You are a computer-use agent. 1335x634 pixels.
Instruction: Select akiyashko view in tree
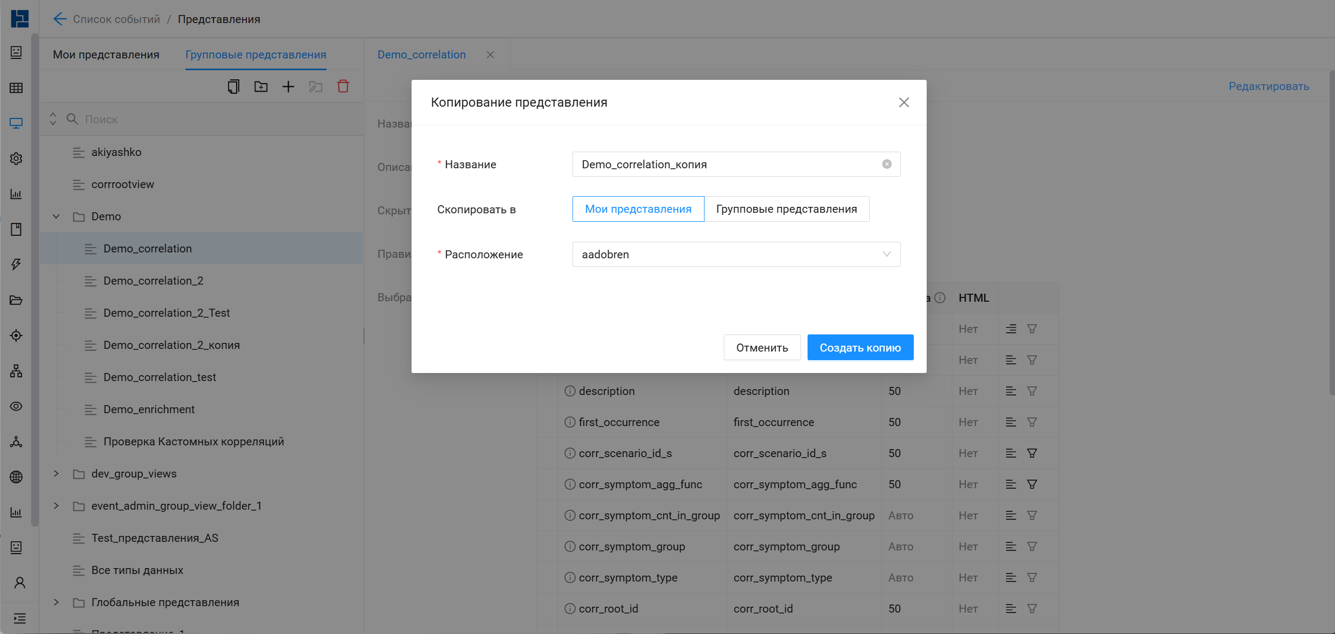116,152
